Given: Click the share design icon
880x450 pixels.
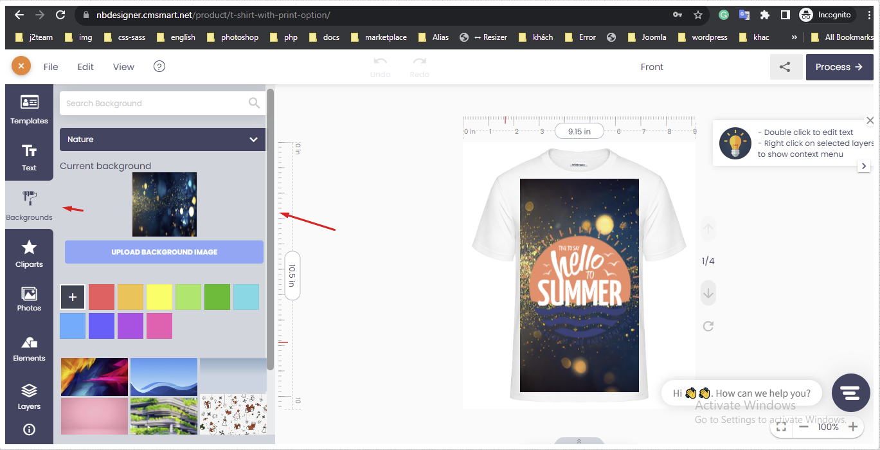Looking at the screenshot, I should coord(786,67).
